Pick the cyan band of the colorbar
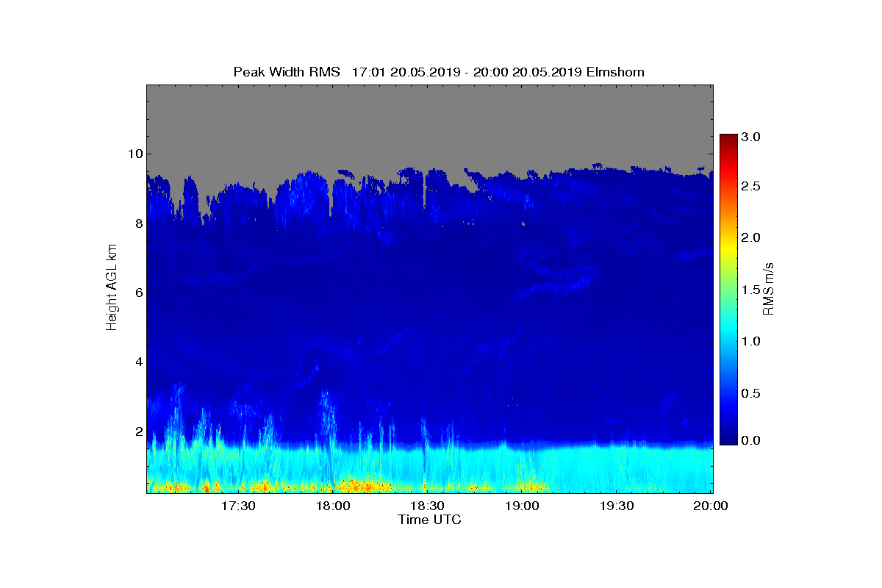The height and width of the screenshot is (588, 882). click(728, 331)
